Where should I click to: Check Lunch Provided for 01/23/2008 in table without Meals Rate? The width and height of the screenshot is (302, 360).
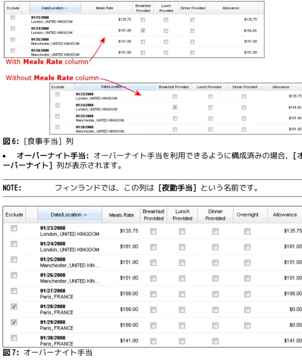coord(210,97)
